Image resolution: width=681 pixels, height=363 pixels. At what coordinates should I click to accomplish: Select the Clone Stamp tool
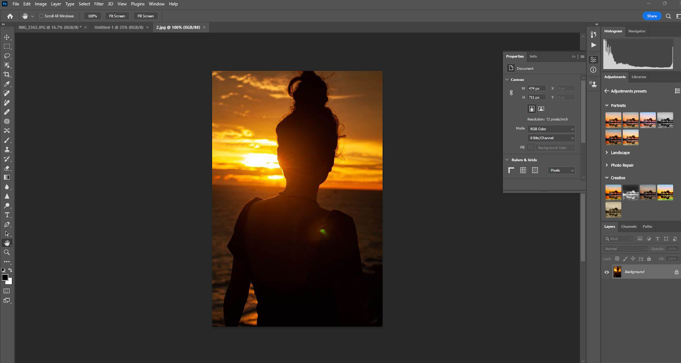click(7, 150)
